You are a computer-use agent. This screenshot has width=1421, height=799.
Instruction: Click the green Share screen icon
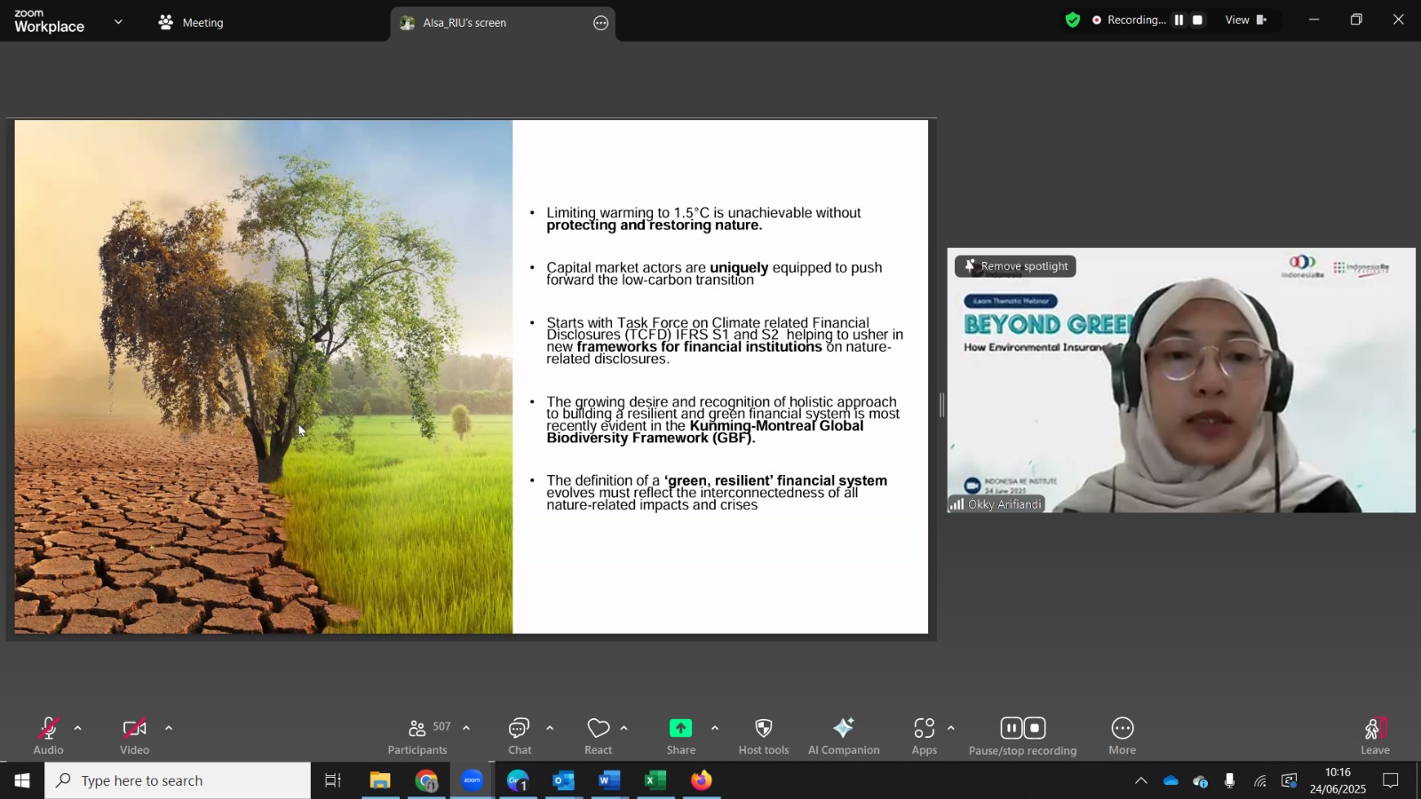[680, 729]
